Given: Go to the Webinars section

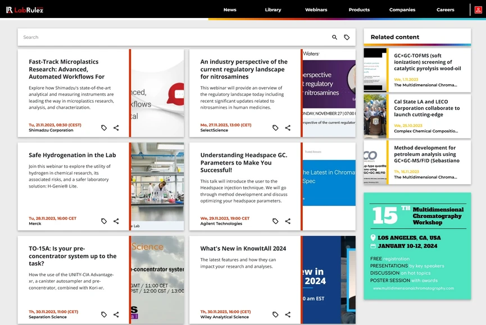Looking at the screenshot, I should (316, 10).
